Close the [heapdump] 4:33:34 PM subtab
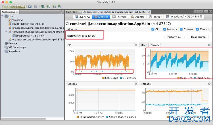The image size is (213, 125). coord(201,16)
